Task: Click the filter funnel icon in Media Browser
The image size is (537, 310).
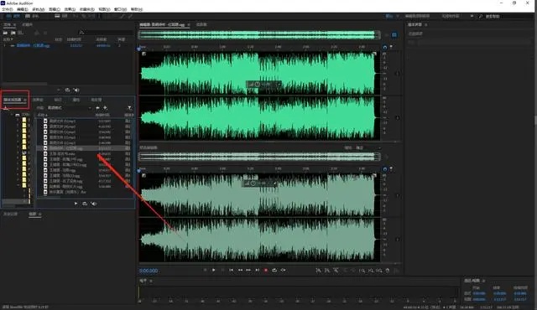Action: (x=129, y=108)
